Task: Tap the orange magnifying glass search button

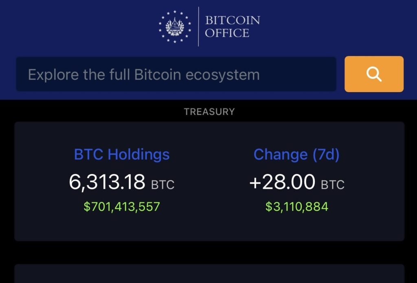Action: pyautogui.click(x=374, y=74)
